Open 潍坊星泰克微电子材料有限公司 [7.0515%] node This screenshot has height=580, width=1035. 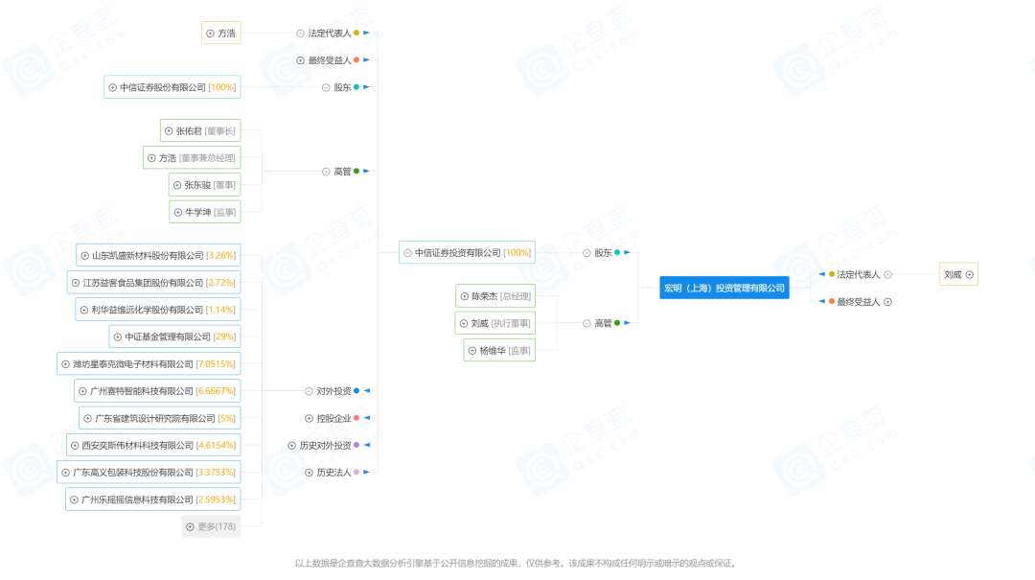pyautogui.click(x=149, y=364)
